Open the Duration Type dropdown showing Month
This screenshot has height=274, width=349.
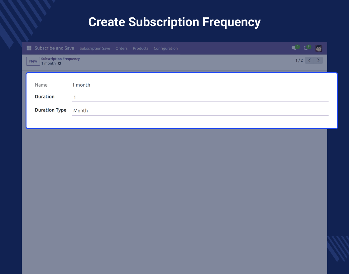[x=200, y=111]
